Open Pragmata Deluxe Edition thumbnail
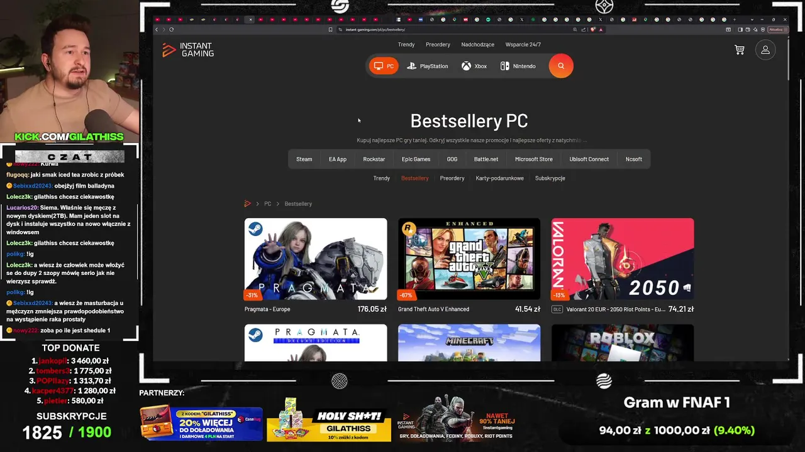The width and height of the screenshot is (805, 452). pyautogui.click(x=316, y=343)
